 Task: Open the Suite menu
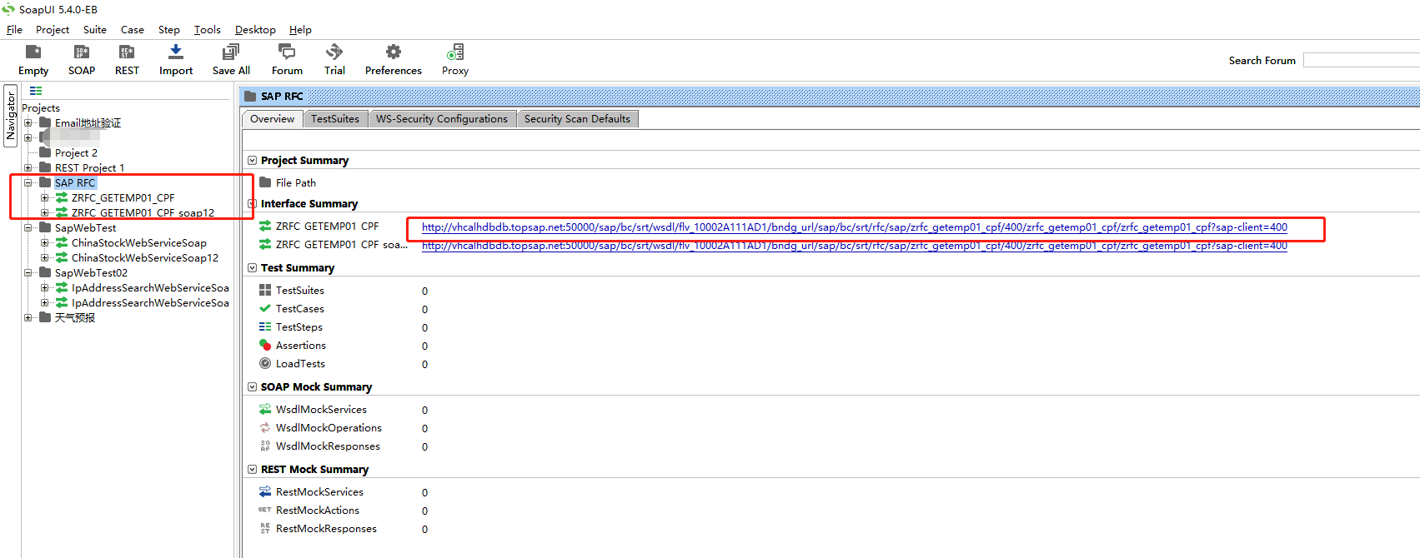pos(95,29)
